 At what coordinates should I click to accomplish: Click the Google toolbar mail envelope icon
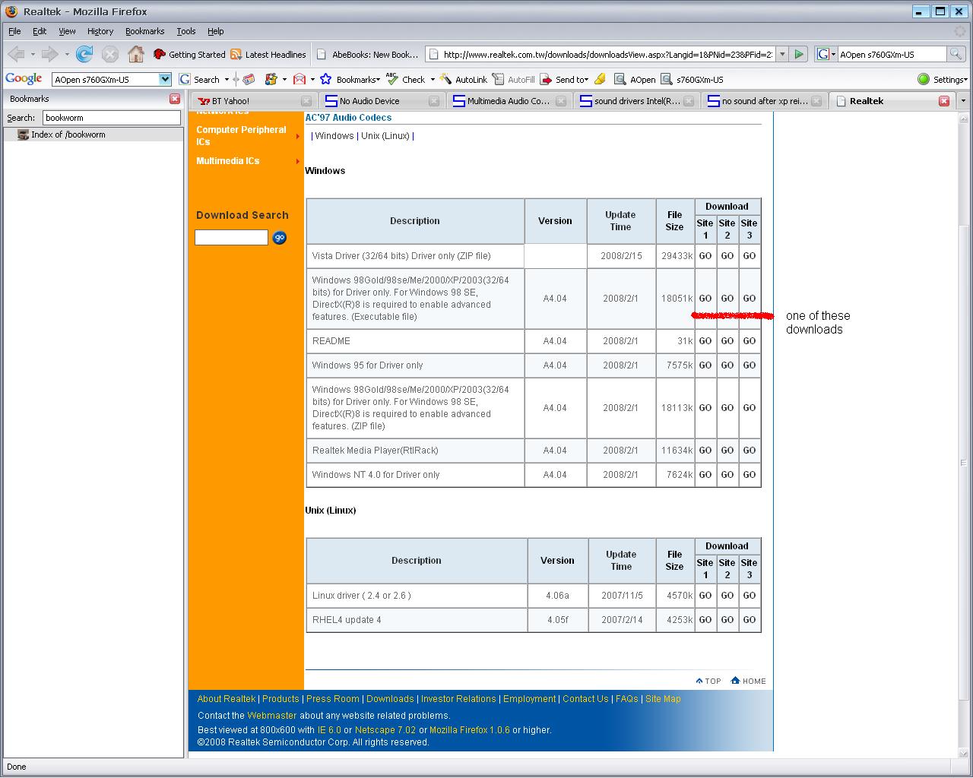(300, 79)
